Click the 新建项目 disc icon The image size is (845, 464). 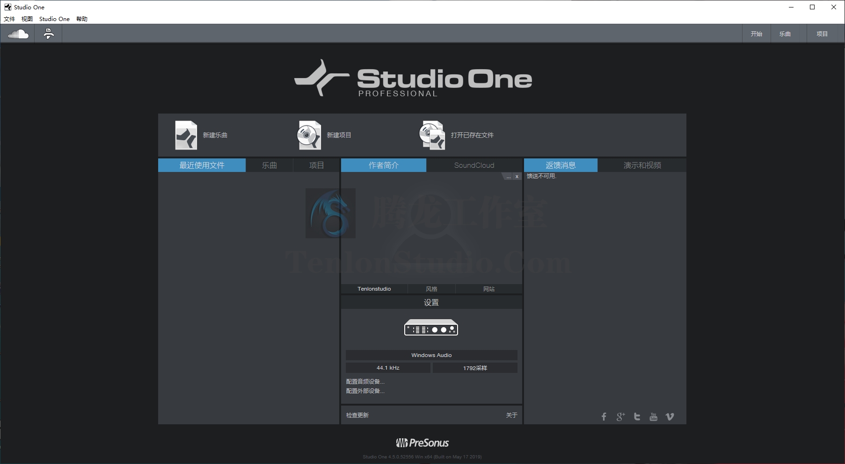[x=309, y=135]
